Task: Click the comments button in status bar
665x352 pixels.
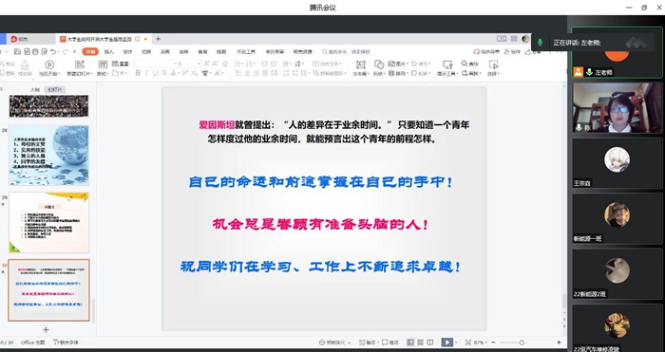Action: pos(390,343)
